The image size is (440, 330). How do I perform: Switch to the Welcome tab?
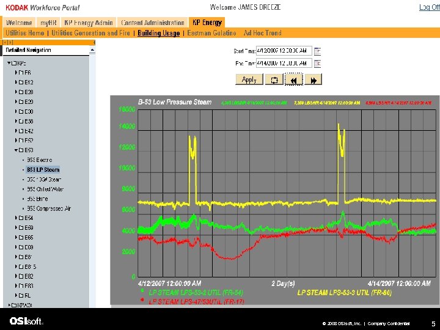[x=19, y=23]
